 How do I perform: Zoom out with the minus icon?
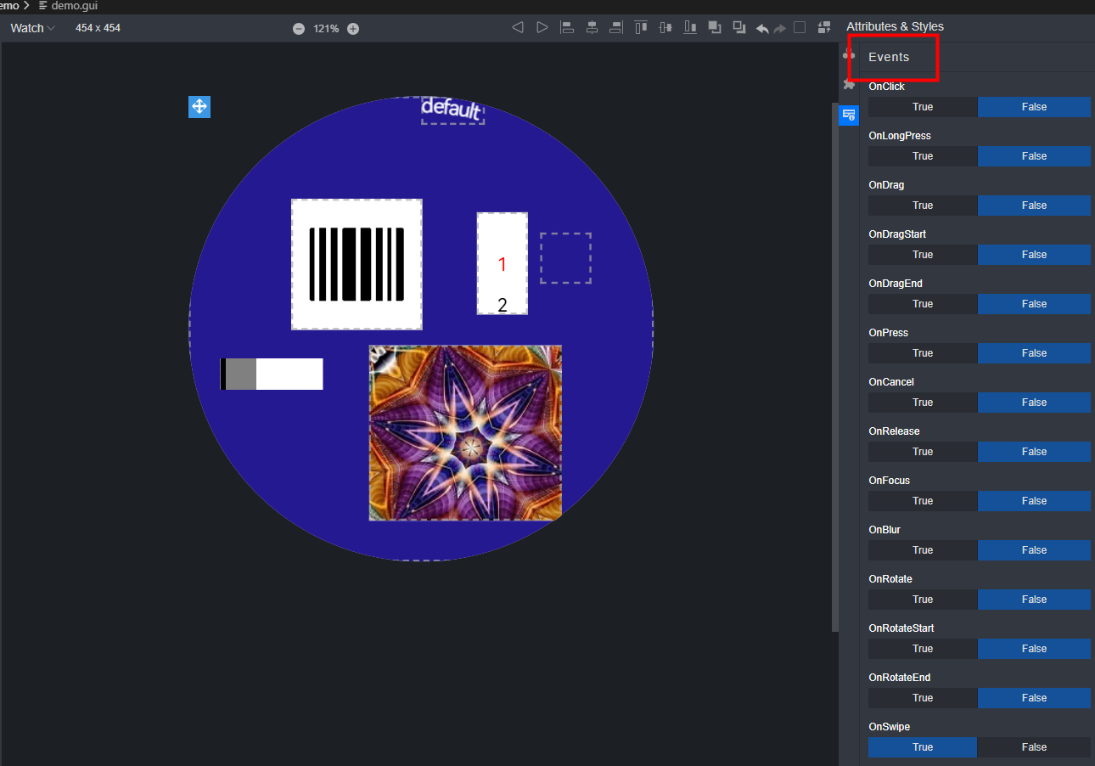pos(299,29)
